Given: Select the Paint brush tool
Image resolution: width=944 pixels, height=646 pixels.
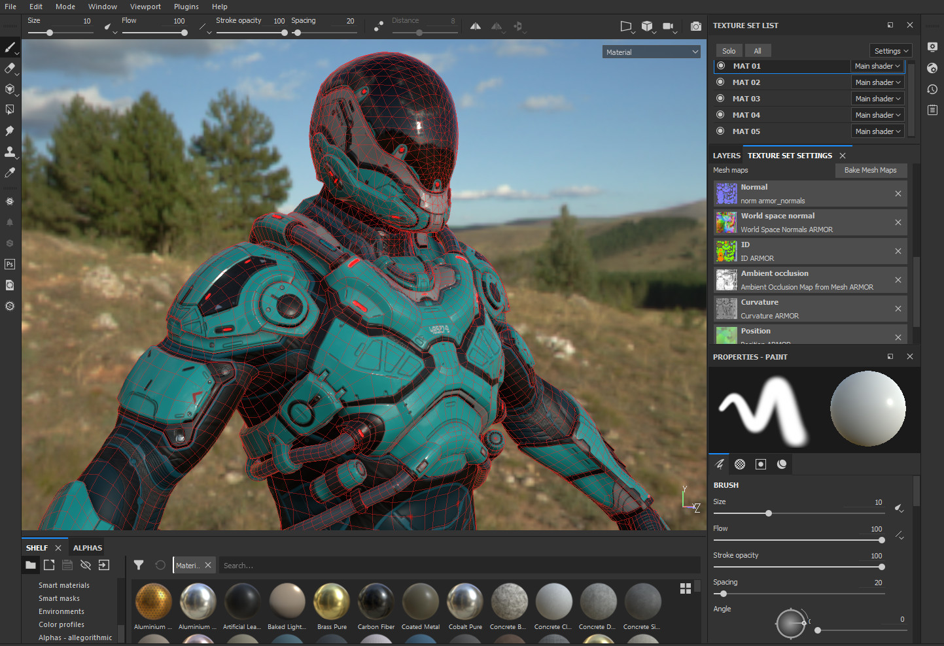Looking at the screenshot, I should pyautogui.click(x=10, y=47).
